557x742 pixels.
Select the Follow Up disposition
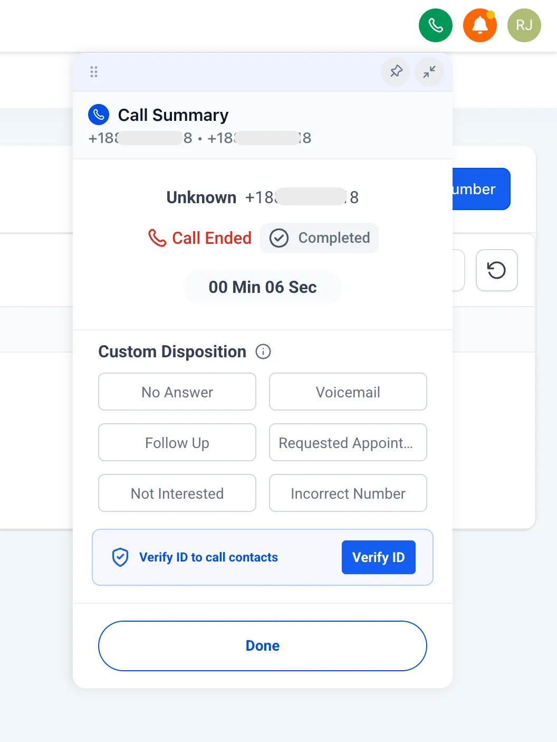(177, 442)
